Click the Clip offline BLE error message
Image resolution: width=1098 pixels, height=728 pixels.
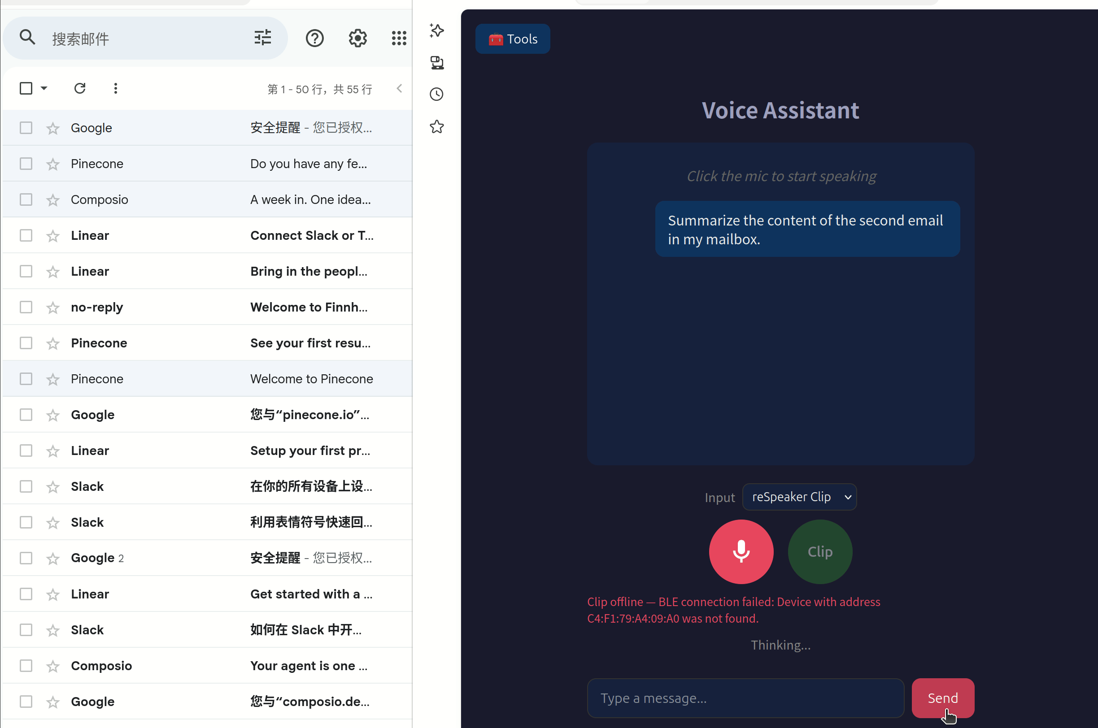[x=733, y=610]
